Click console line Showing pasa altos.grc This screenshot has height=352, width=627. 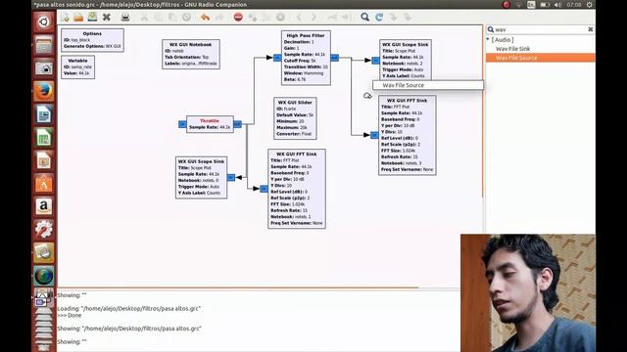pyautogui.click(x=129, y=329)
